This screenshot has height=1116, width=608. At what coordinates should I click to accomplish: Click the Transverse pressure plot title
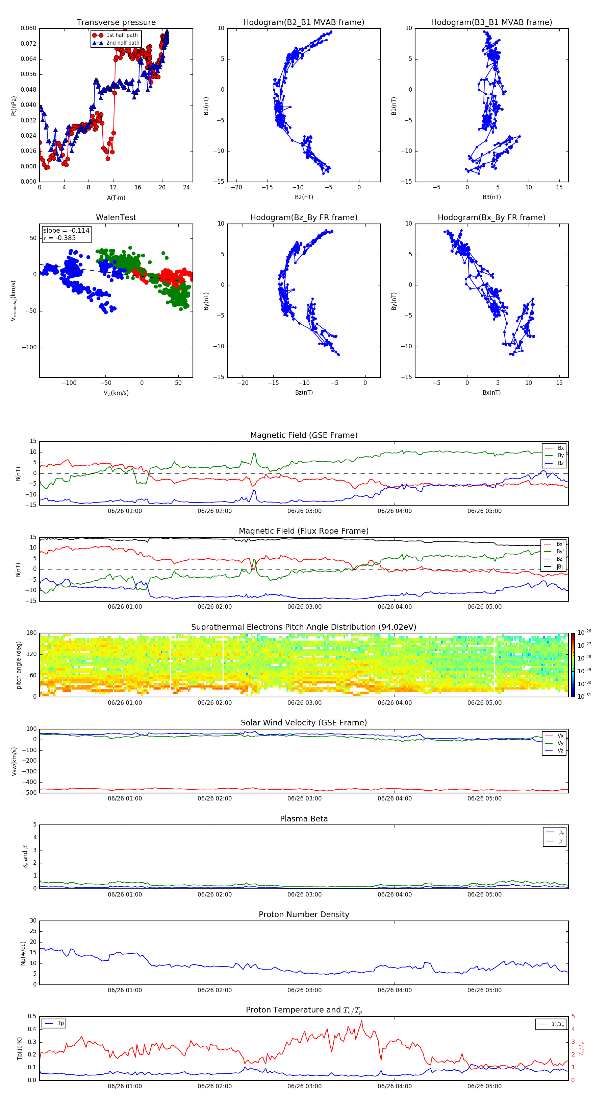point(116,22)
